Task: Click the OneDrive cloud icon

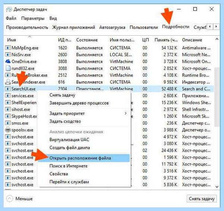Action: (8, 61)
